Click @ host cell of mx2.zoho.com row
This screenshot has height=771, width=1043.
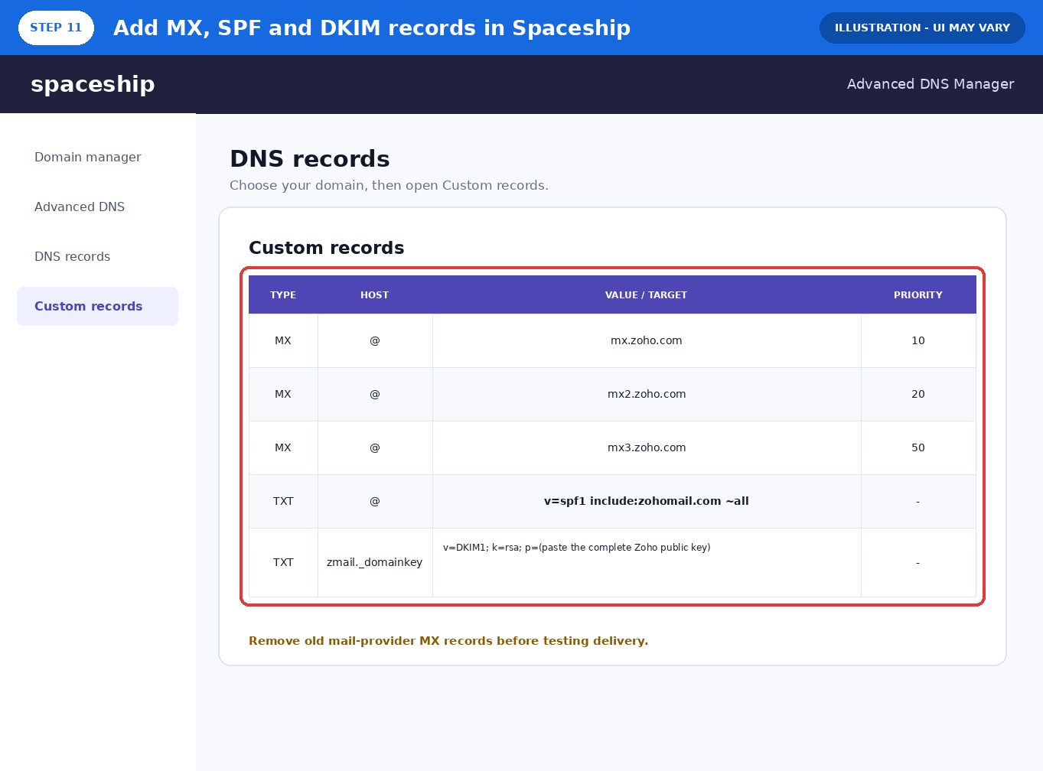[x=375, y=394]
